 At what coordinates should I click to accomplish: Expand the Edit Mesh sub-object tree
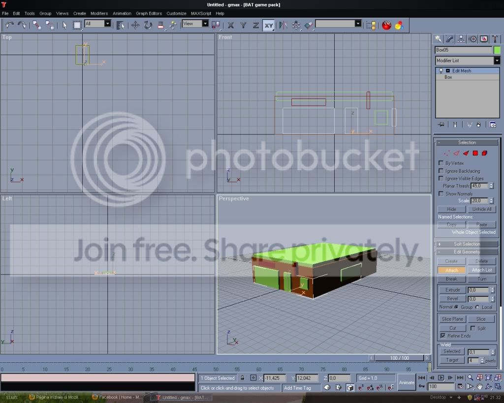click(448, 71)
